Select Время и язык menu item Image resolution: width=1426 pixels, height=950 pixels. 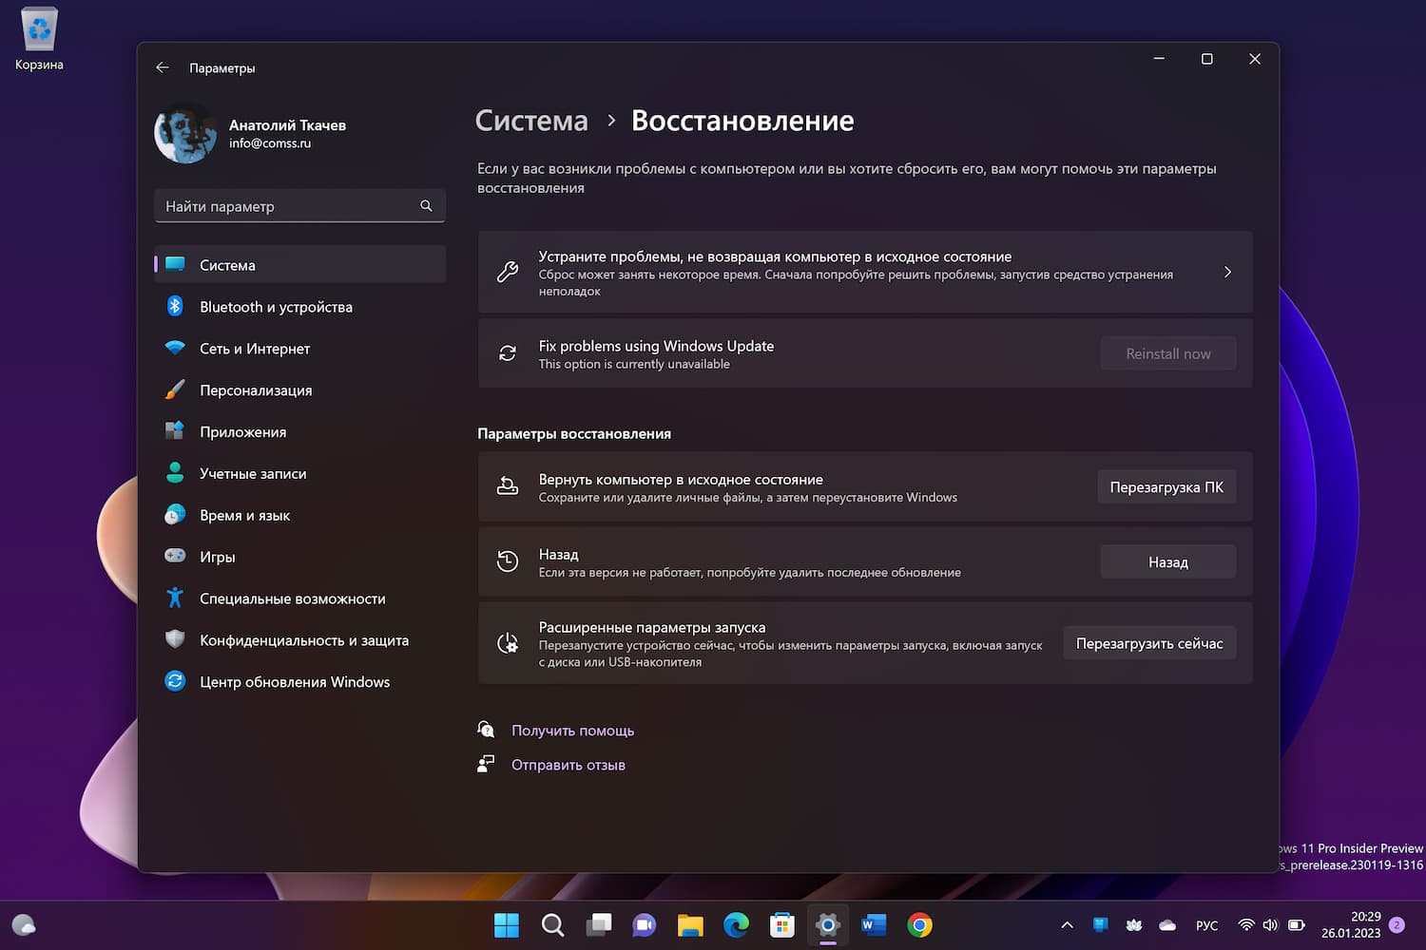coord(244,516)
